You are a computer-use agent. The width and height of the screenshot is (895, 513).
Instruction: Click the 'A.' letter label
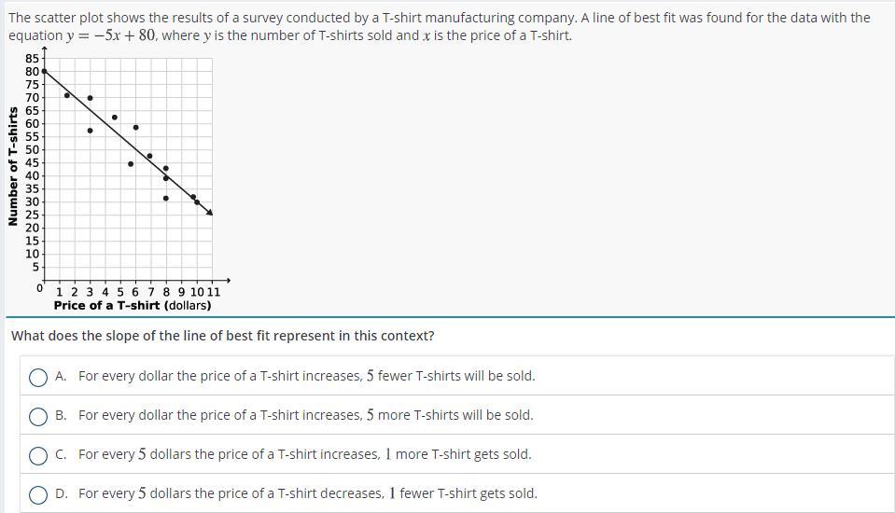click(x=61, y=376)
